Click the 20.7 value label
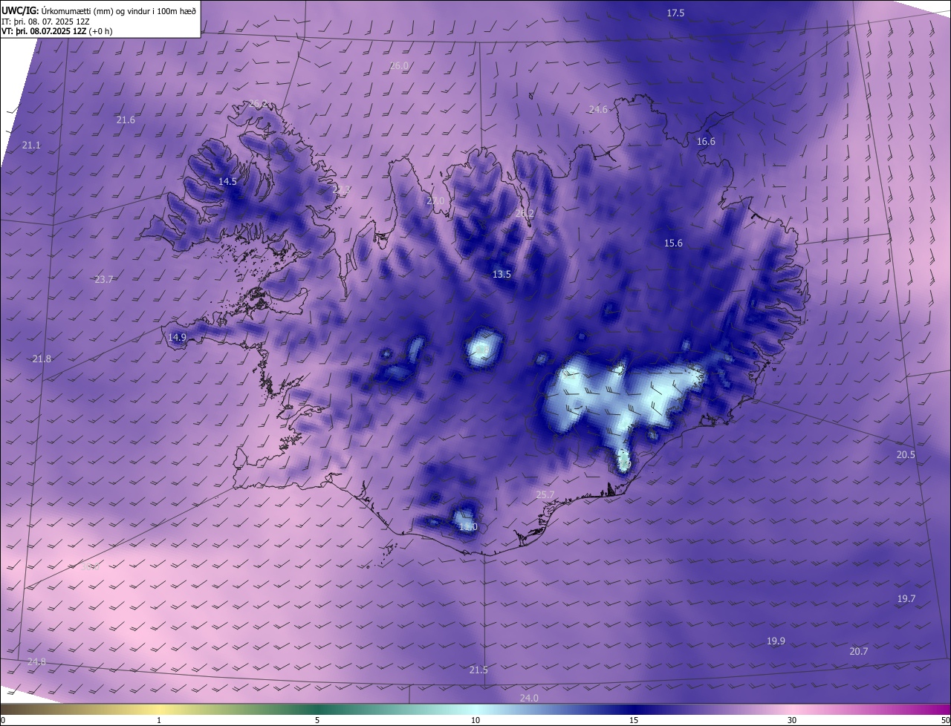 pyautogui.click(x=858, y=652)
